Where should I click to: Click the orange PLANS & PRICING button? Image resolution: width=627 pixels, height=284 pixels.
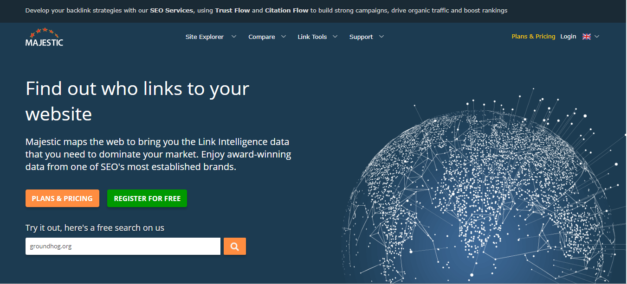click(x=62, y=198)
